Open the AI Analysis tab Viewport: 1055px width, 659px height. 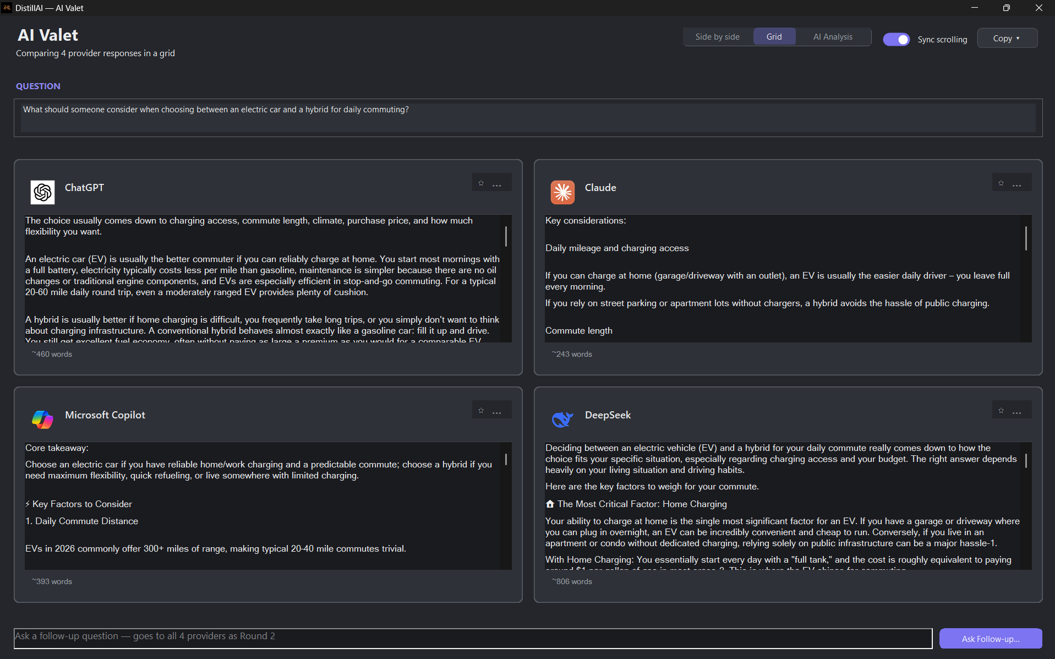(833, 37)
